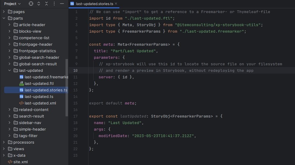295x165 pixels.
Task: Click TypeScript icon on the editor tab
Action: pyautogui.click(x=72, y=4)
